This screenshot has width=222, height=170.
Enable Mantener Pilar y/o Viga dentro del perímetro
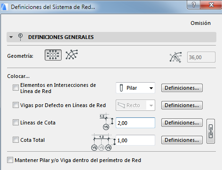coord(10,160)
